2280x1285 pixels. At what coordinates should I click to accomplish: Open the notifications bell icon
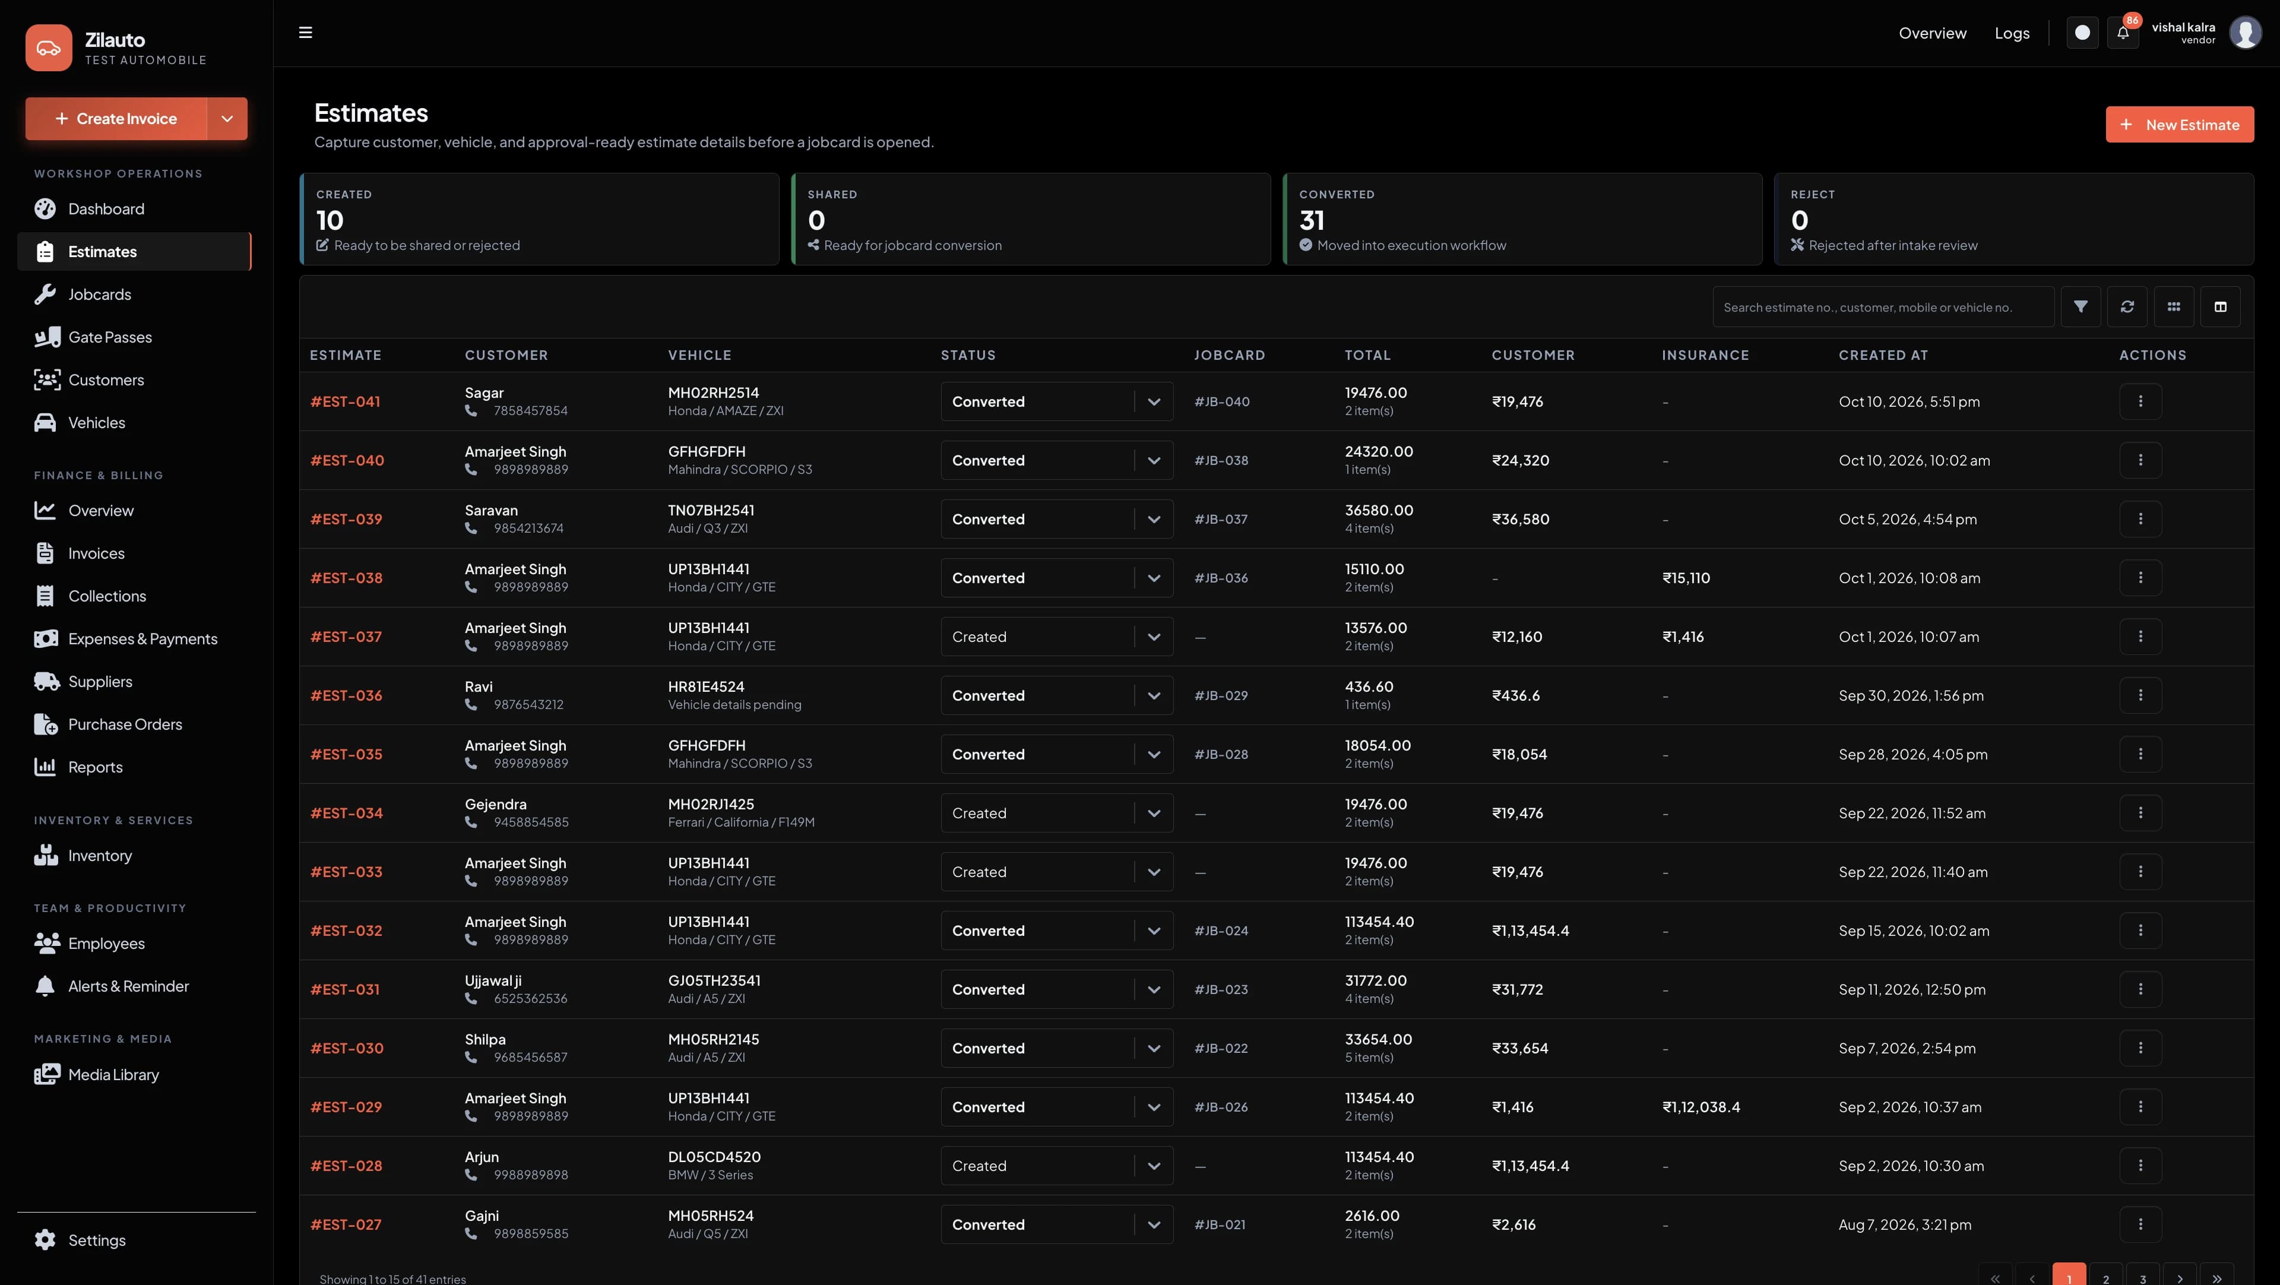pos(2123,33)
